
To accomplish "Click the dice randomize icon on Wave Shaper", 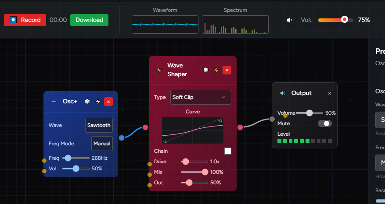I will pos(205,70).
